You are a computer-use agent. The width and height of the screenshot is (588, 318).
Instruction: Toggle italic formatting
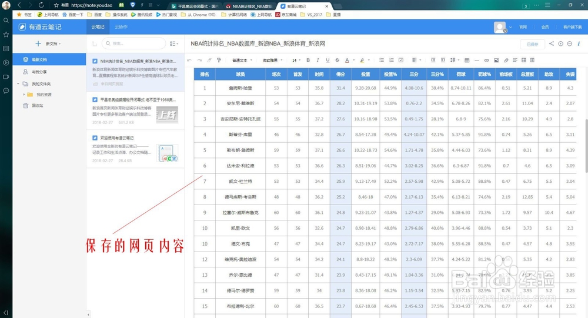[318, 60]
